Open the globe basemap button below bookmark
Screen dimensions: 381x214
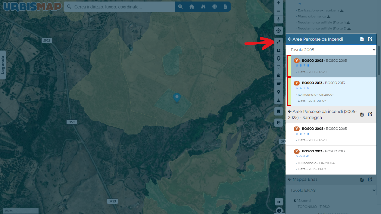tap(278, 123)
